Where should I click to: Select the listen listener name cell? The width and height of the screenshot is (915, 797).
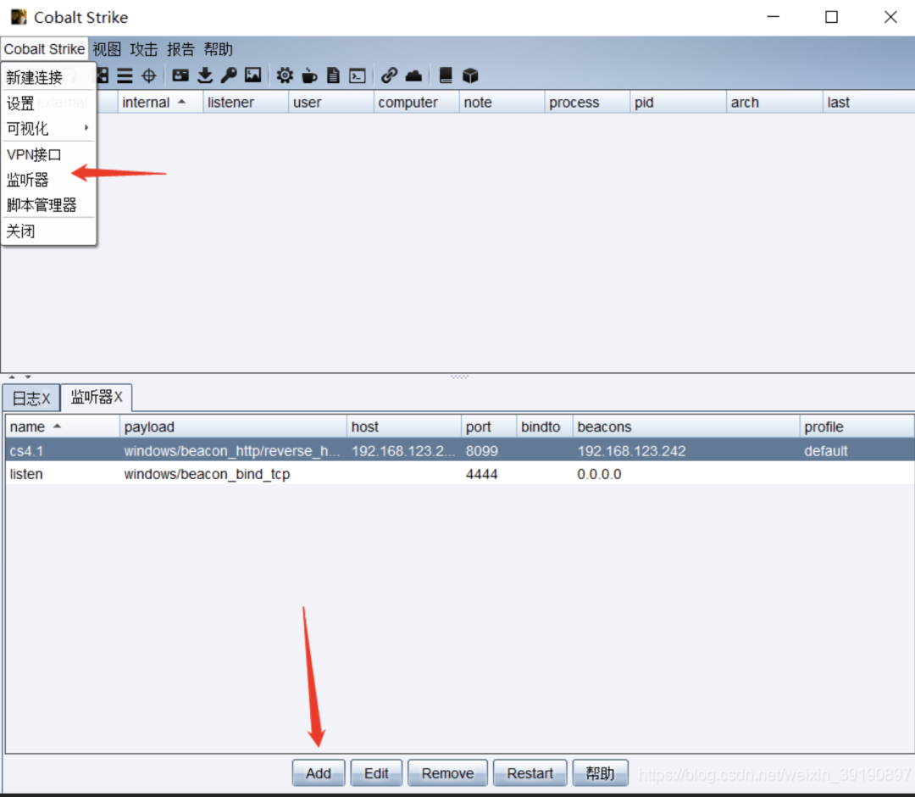pyautogui.click(x=63, y=474)
